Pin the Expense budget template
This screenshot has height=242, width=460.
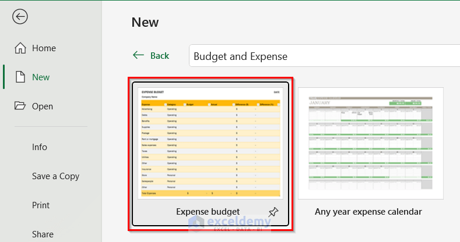point(273,212)
